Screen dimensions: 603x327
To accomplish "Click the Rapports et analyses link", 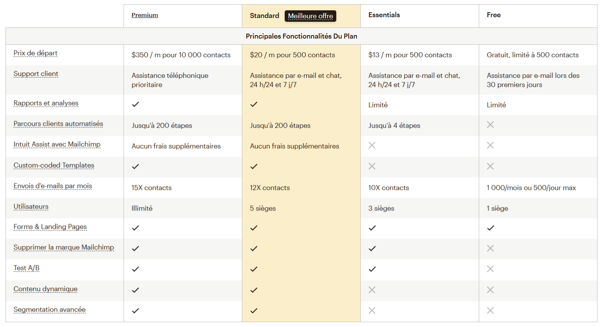I will (x=46, y=103).
